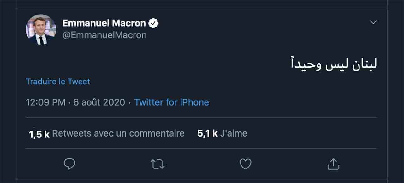Click the timestamp 6 août 2020
This screenshot has height=183, width=404.
(x=100, y=102)
